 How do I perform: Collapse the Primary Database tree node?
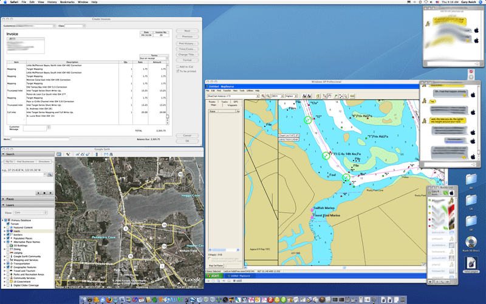point(3,220)
